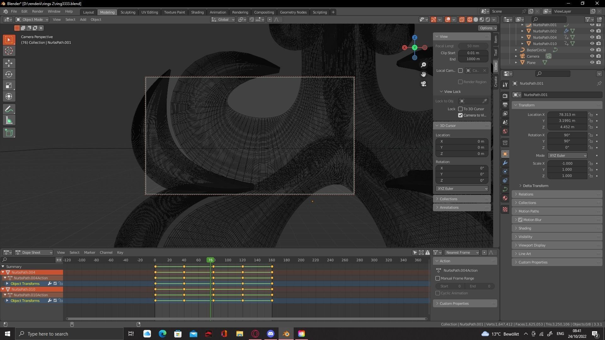Switch to the Shading workspace tab
Screen dimensions: 605x340
(197, 12)
